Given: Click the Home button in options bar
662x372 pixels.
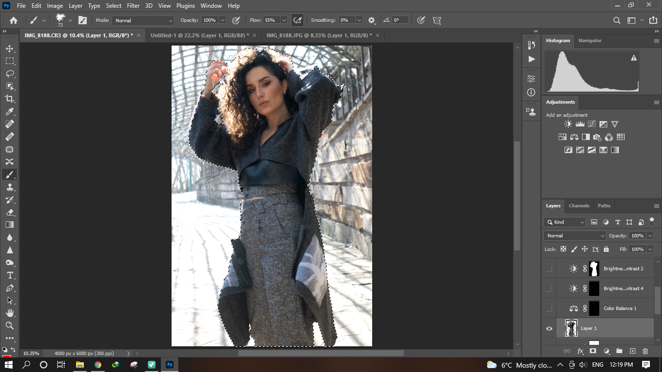Looking at the screenshot, I should tap(14, 20).
